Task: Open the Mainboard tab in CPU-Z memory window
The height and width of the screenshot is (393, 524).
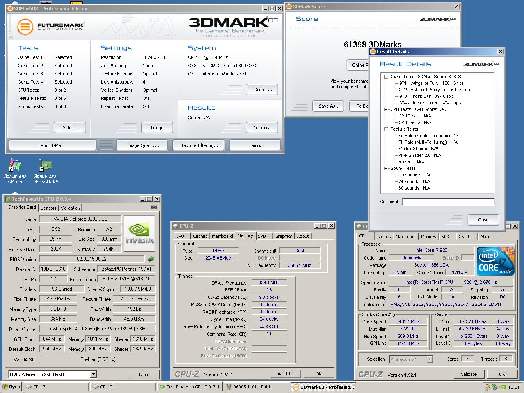Action: (222, 236)
